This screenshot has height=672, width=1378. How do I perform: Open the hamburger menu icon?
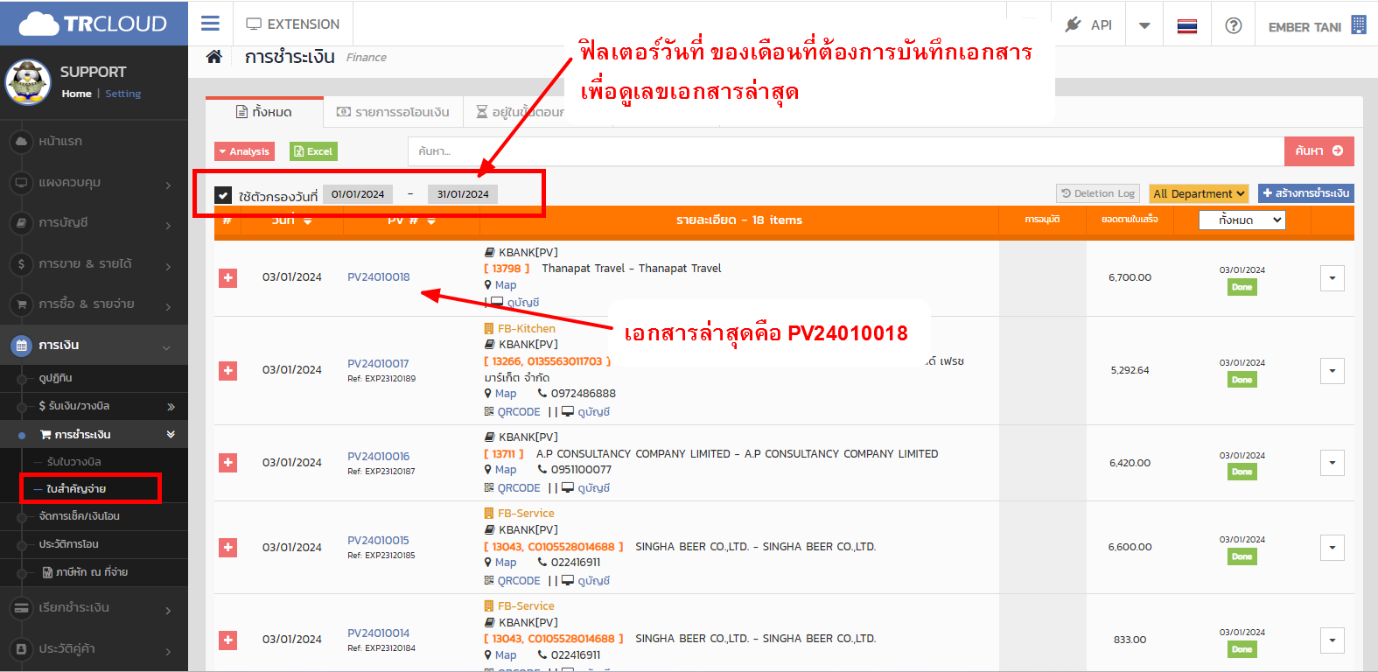(x=210, y=24)
